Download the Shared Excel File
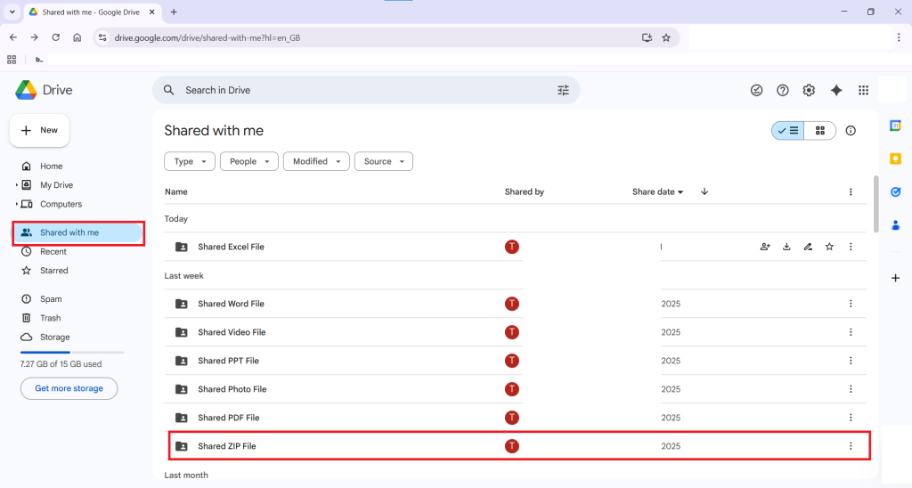 pyautogui.click(x=786, y=247)
